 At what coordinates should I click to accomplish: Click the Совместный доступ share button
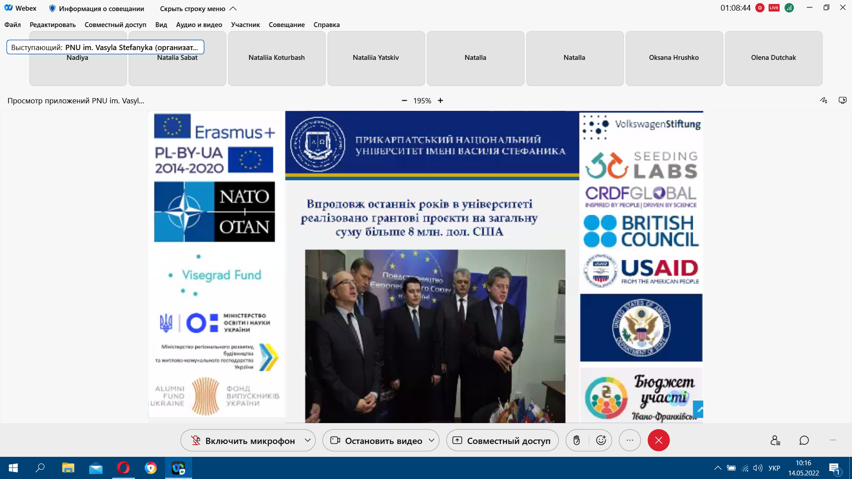pyautogui.click(x=502, y=440)
